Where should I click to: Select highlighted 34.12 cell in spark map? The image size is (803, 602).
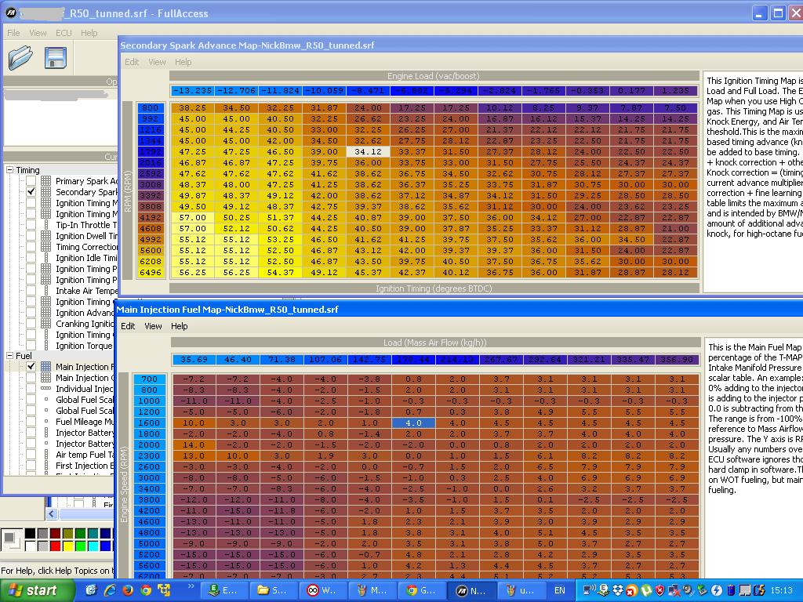click(x=368, y=152)
